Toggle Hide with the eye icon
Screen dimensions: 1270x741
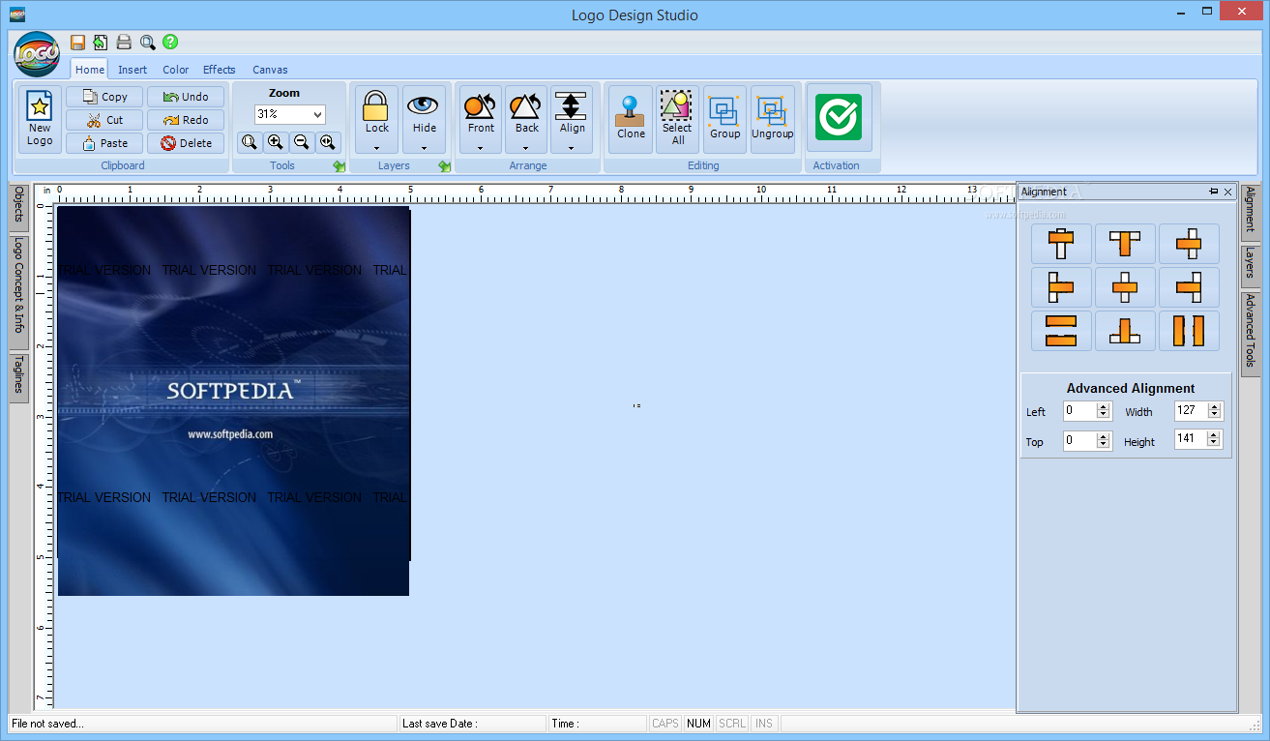[x=424, y=112]
